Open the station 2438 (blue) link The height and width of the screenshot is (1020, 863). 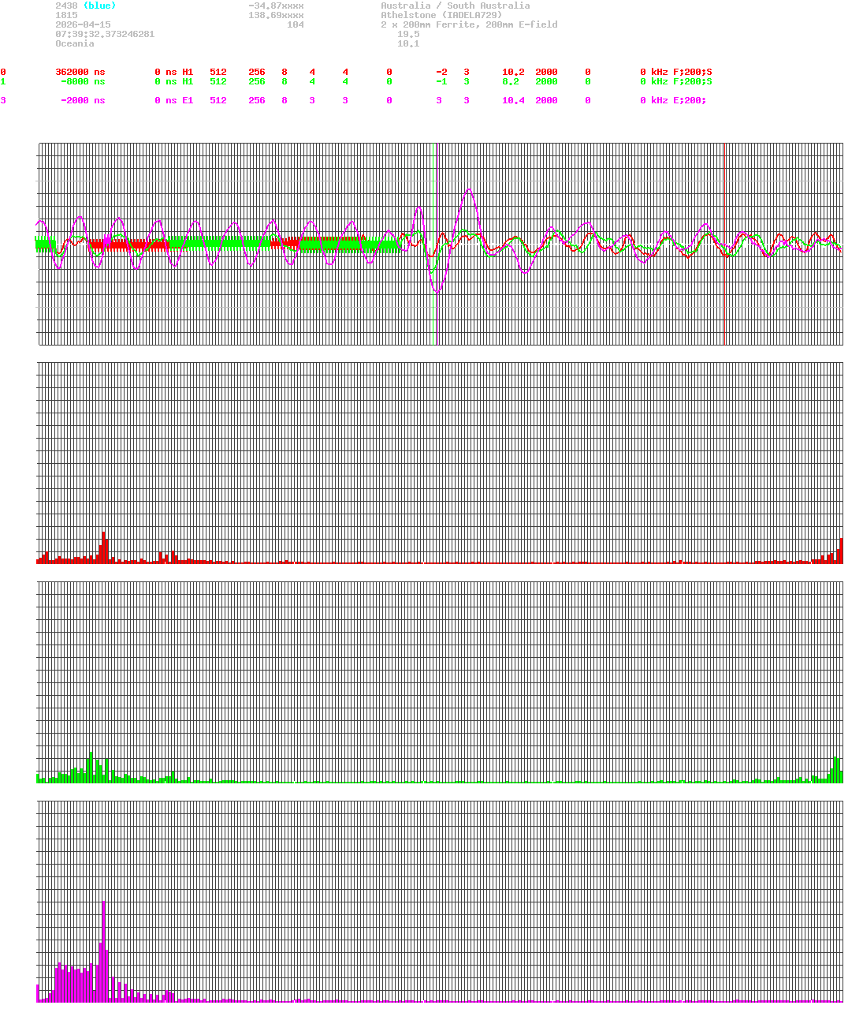coord(85,6)
